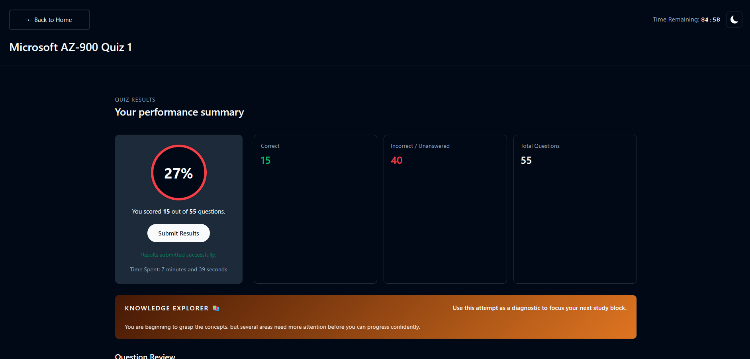Click the 'Incorrect / Unanswered' card label
This screenshot has width=750, height=359.
[420, 146]
